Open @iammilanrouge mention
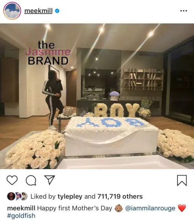 tap(150, 208)
